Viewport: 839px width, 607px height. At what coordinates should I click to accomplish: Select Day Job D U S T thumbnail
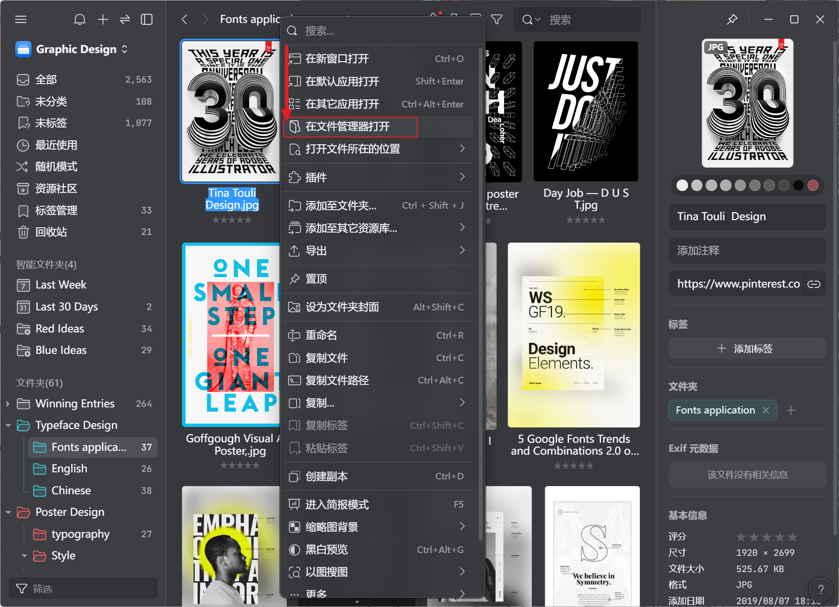pos(586,111)
